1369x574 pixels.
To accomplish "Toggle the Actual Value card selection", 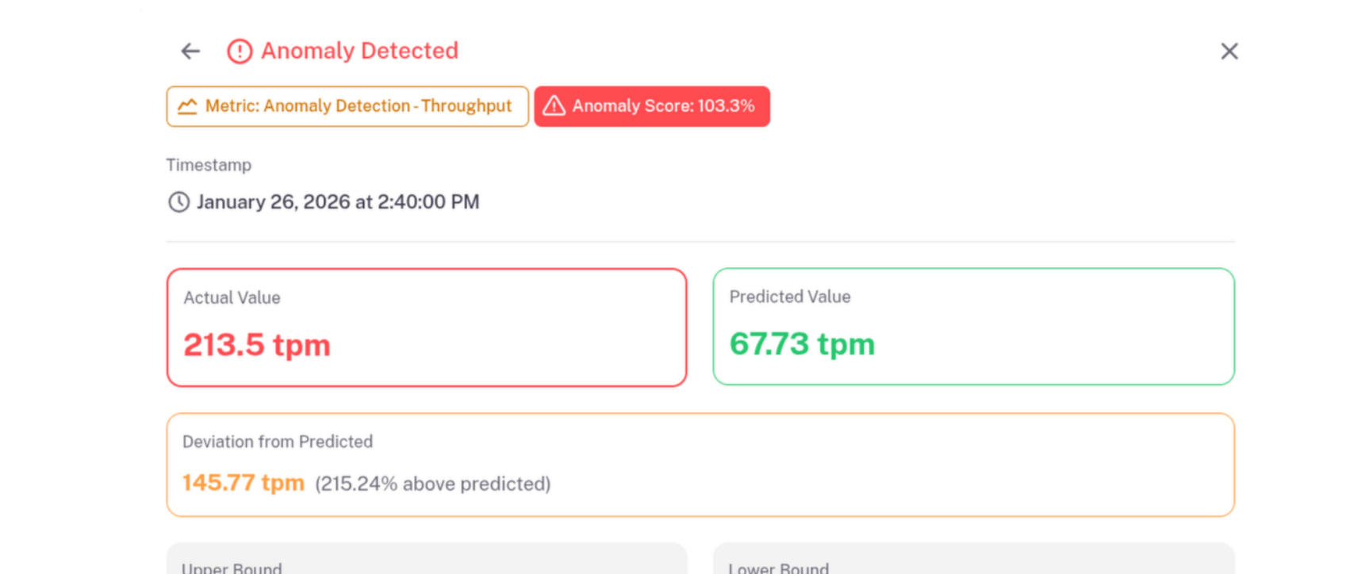I will 426,327.
